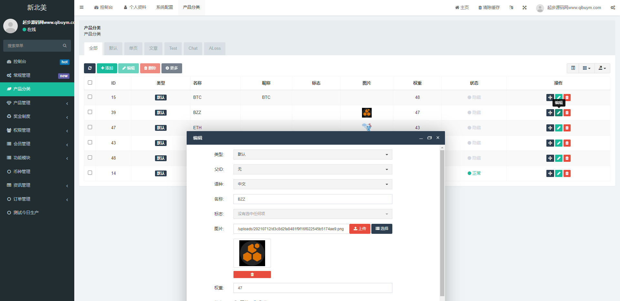This screenshot has width=620, height=301.
Task: Remove the uploaded image with red trash button
Action: (x=252, y=275)
